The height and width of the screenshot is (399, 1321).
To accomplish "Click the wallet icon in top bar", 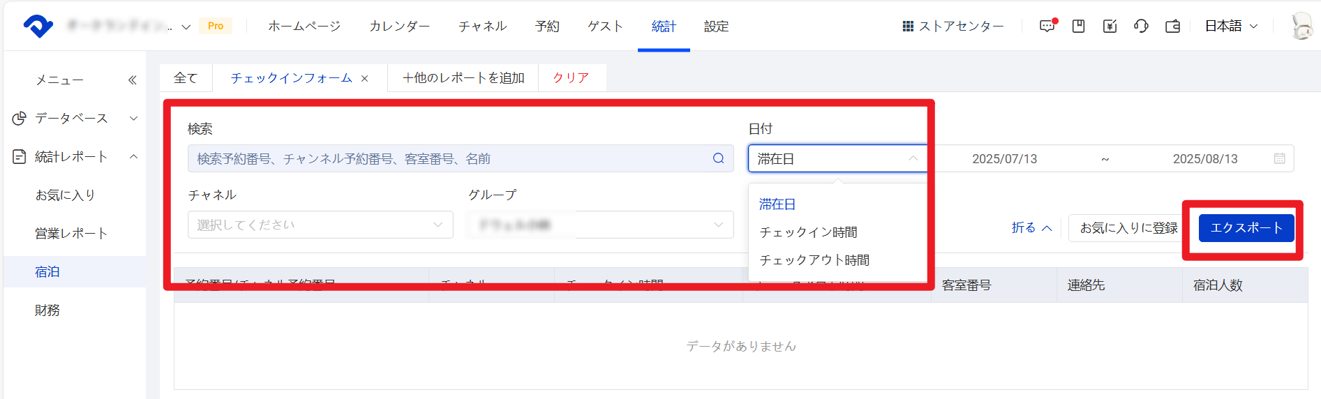I will pos(1172,27).
